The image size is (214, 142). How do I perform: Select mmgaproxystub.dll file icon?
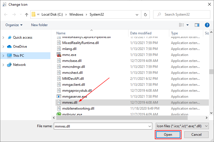pos(59,91)
